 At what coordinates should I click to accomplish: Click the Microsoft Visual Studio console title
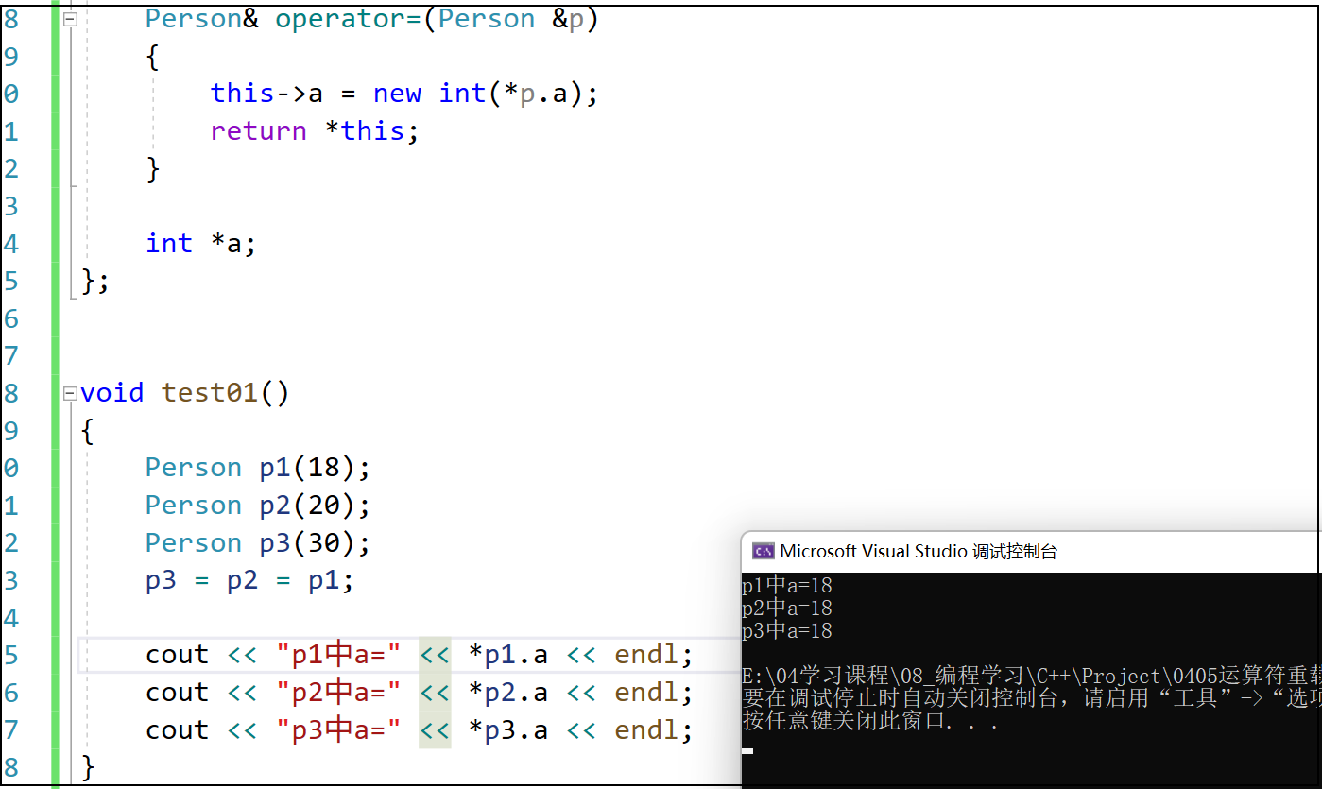coord(918,552)
